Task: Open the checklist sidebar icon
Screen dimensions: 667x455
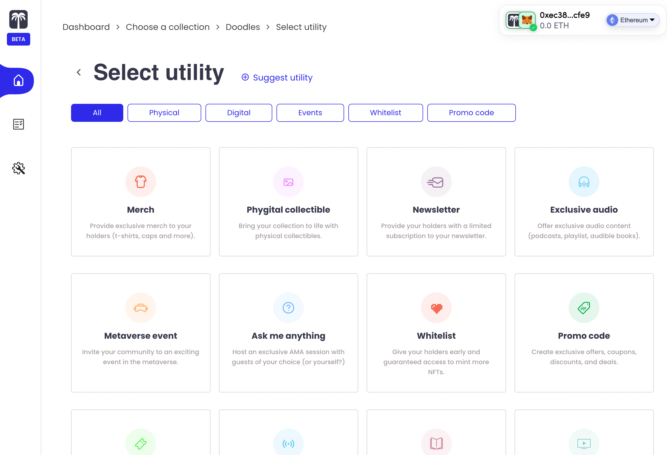Action: click(x=18, y=124)
